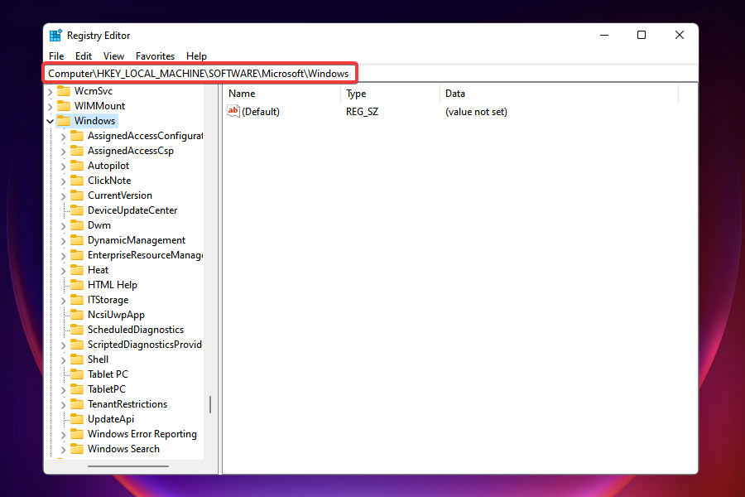Maximize the Registry Editor window
The image size is (745, 497).
(x=642, y=35)
